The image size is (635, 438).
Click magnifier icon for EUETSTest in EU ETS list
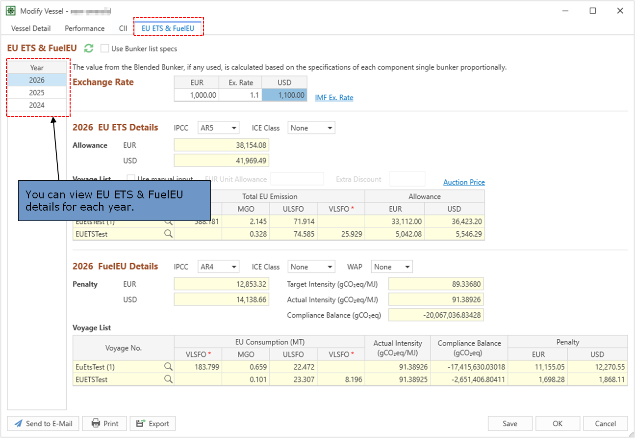click(x=168, y=234)
